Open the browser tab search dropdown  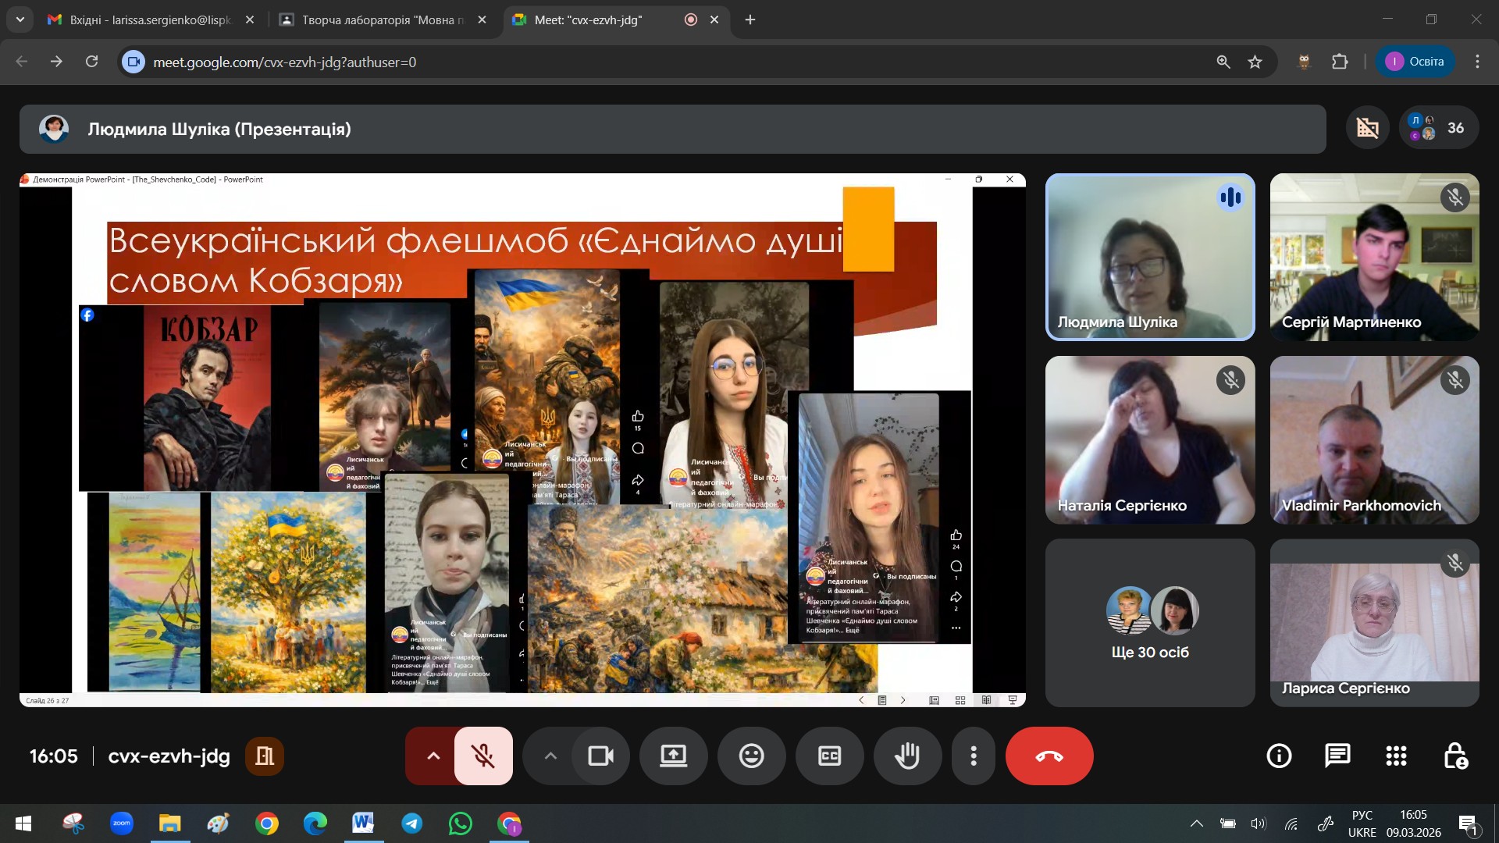click(x=20, y=20)
